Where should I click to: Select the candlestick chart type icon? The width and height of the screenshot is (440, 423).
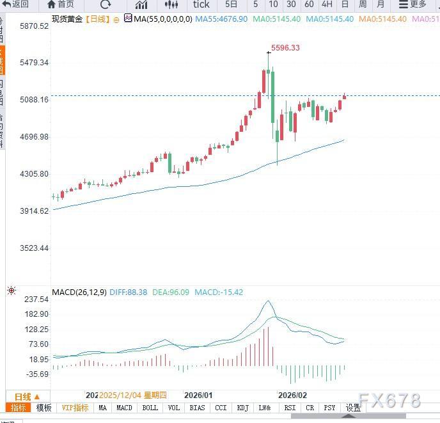tap(170, 4)
